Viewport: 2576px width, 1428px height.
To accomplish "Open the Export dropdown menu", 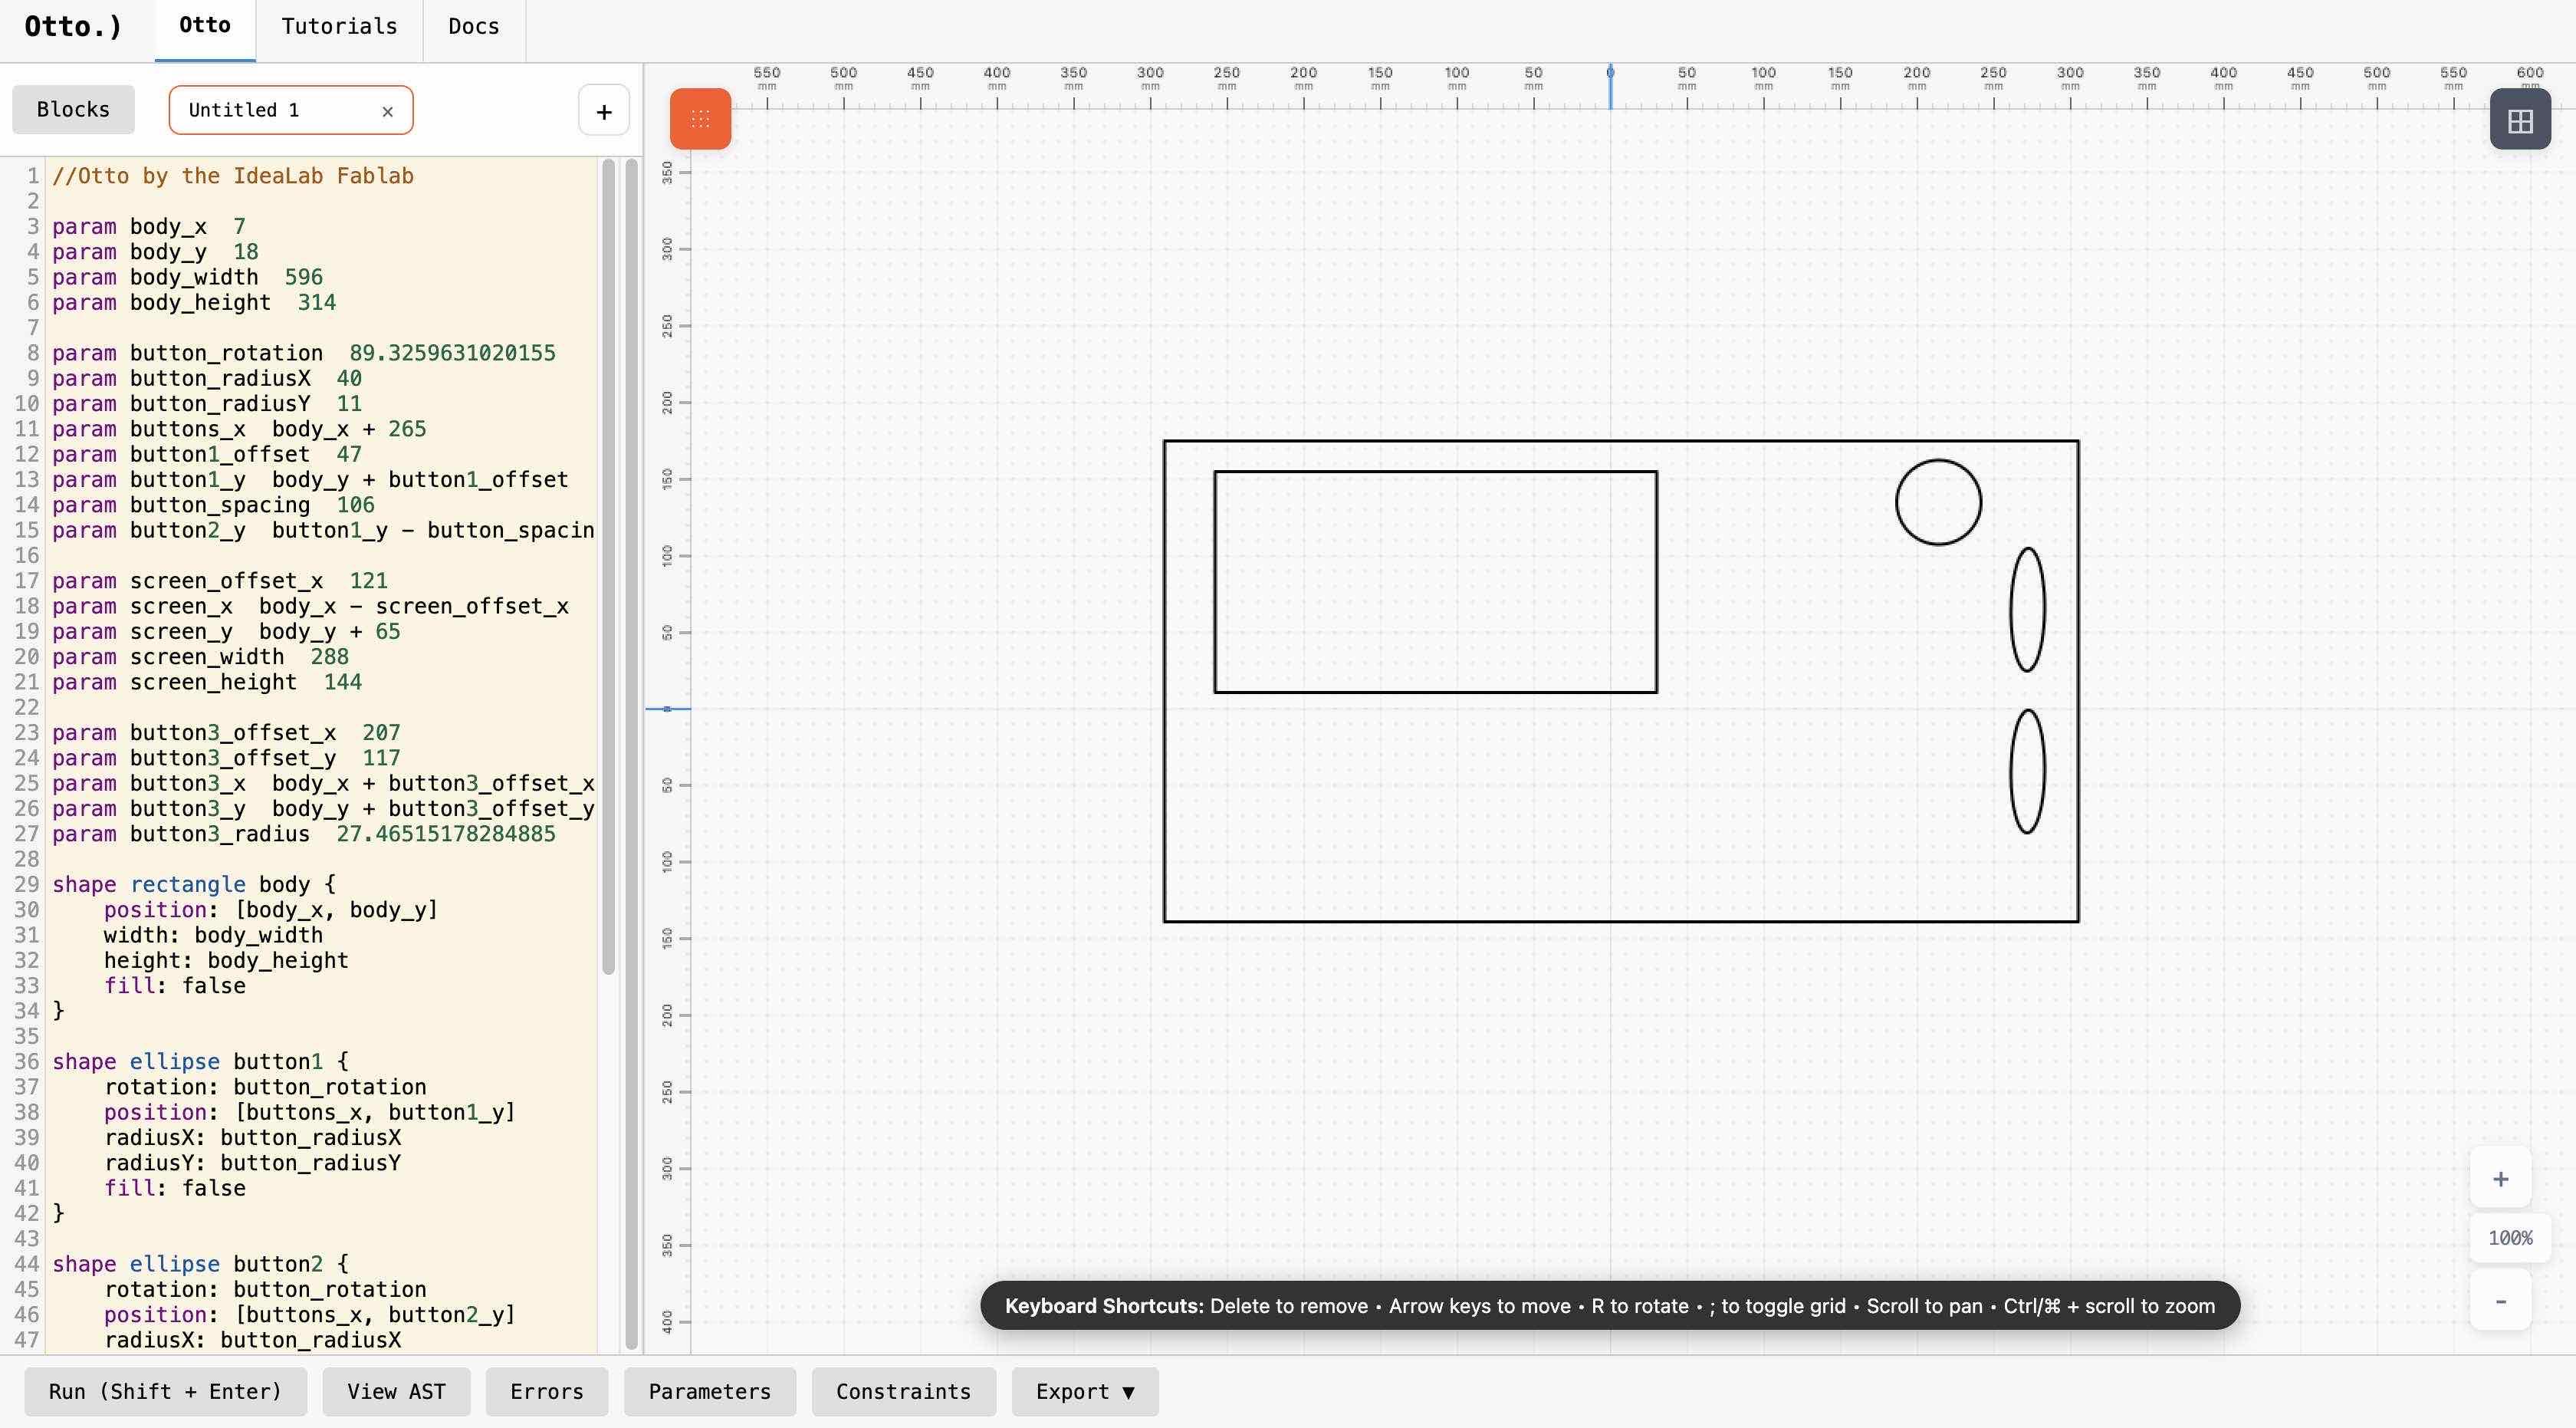I will (x=1084, y=1391).
